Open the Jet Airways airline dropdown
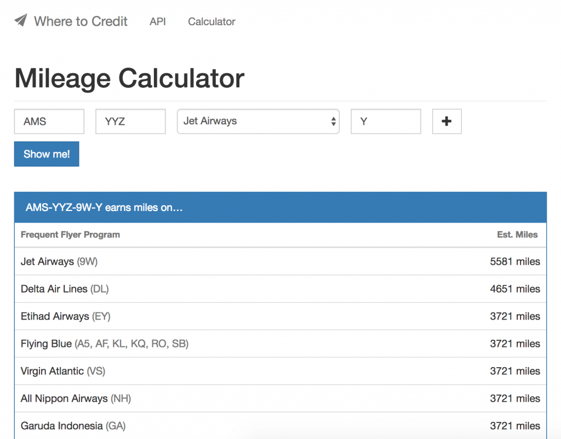The image size is (561, 439). point(259,121)
